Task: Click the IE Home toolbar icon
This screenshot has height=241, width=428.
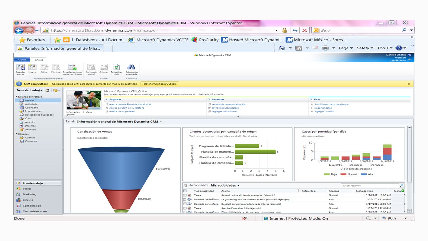Action: 282,48
